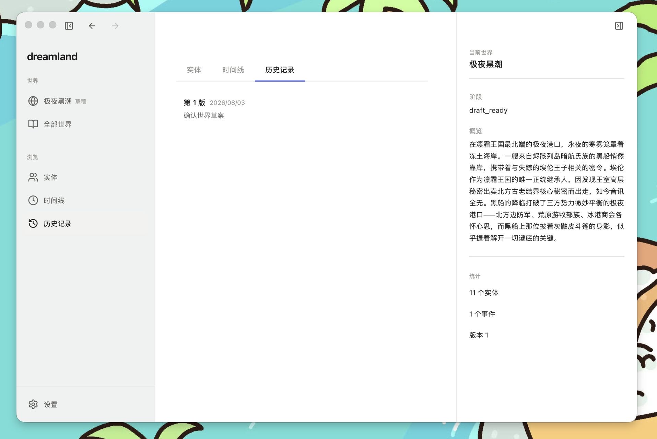The width and height of the screenshot is (657, 439).
Task: Click the 版本 1 statistic
Action: click(479, 335)
